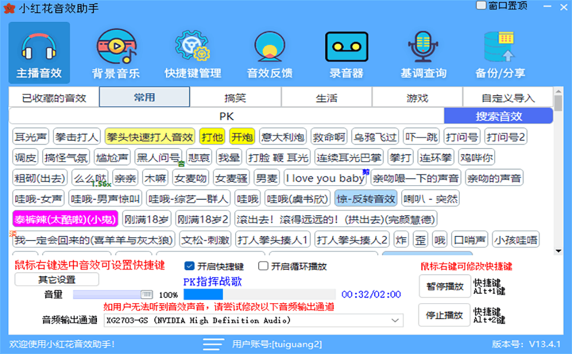Viewport: 572px width, 354px height.
Task: Play the 么么哒 sound
Action: tap(90, 178)
